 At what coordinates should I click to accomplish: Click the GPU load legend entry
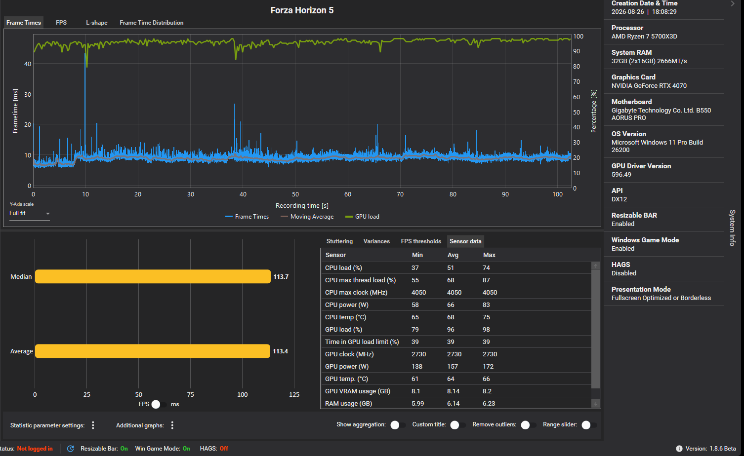click(362, 217)
